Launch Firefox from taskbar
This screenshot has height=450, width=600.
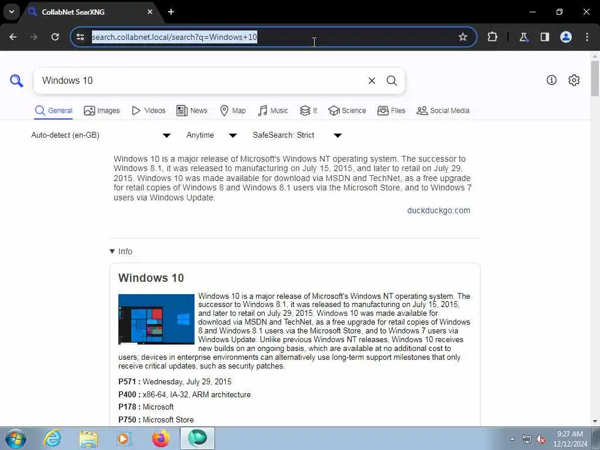161,438
